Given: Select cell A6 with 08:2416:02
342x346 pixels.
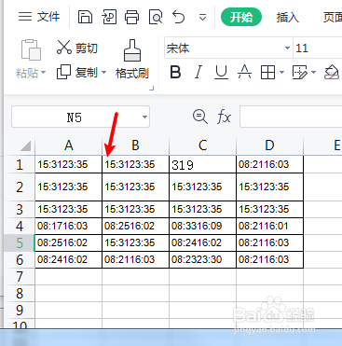Looking at the screenshot, I should click(x=69, y=259).
